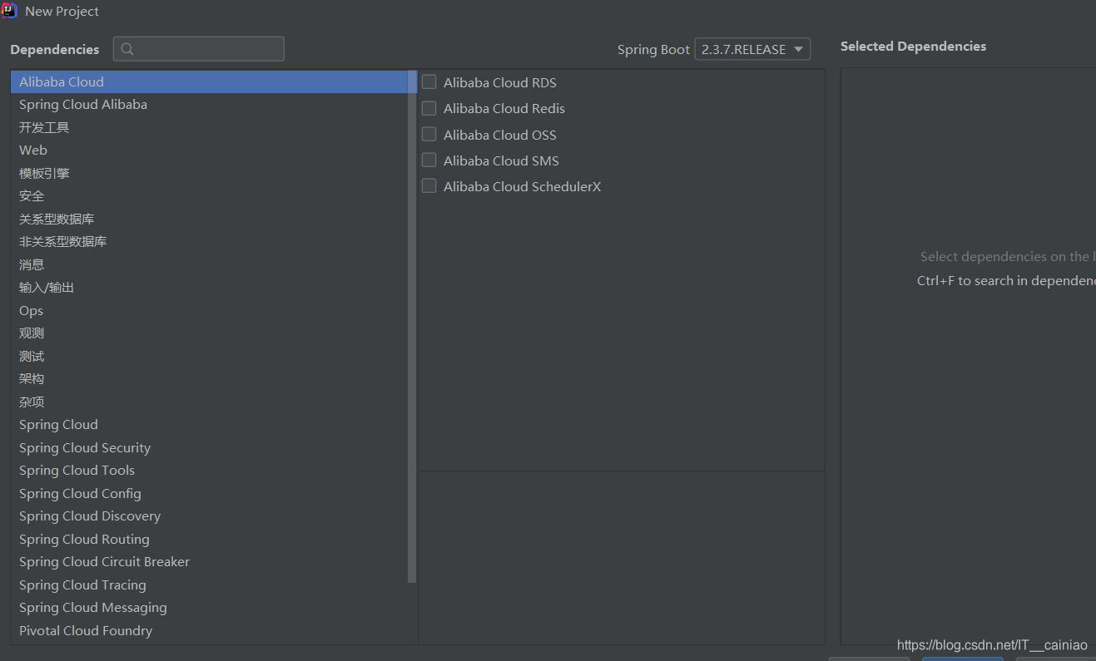Click the category list vertical scrollbar
Image resolution: width=1096 pixels, height=661 pixels.
pos(412,327)
